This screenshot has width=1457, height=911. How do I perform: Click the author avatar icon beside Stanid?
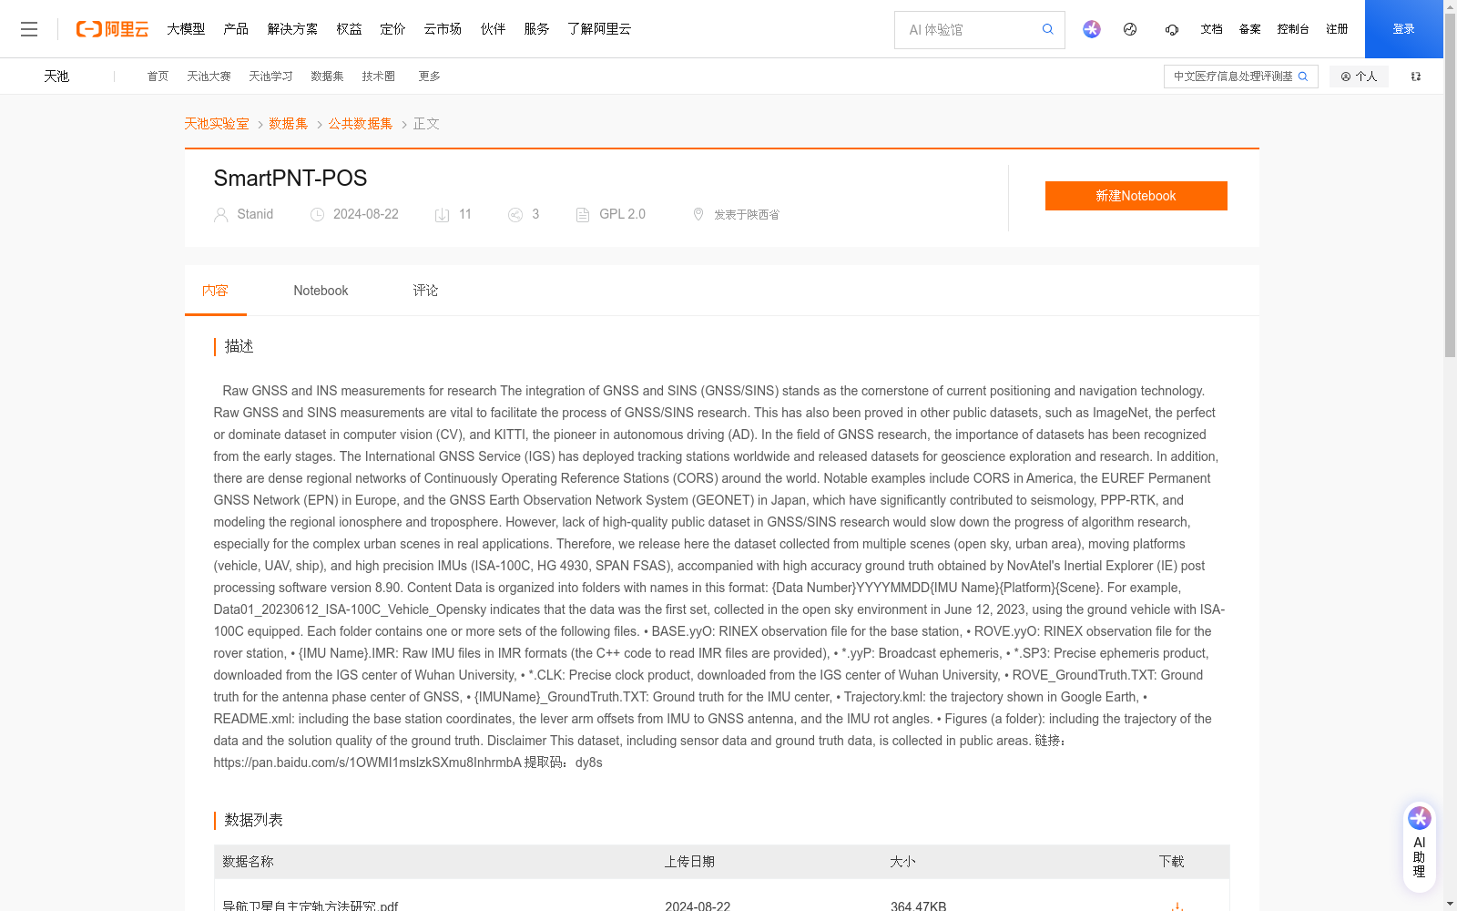pyautogui.click(x=221, y=215)
